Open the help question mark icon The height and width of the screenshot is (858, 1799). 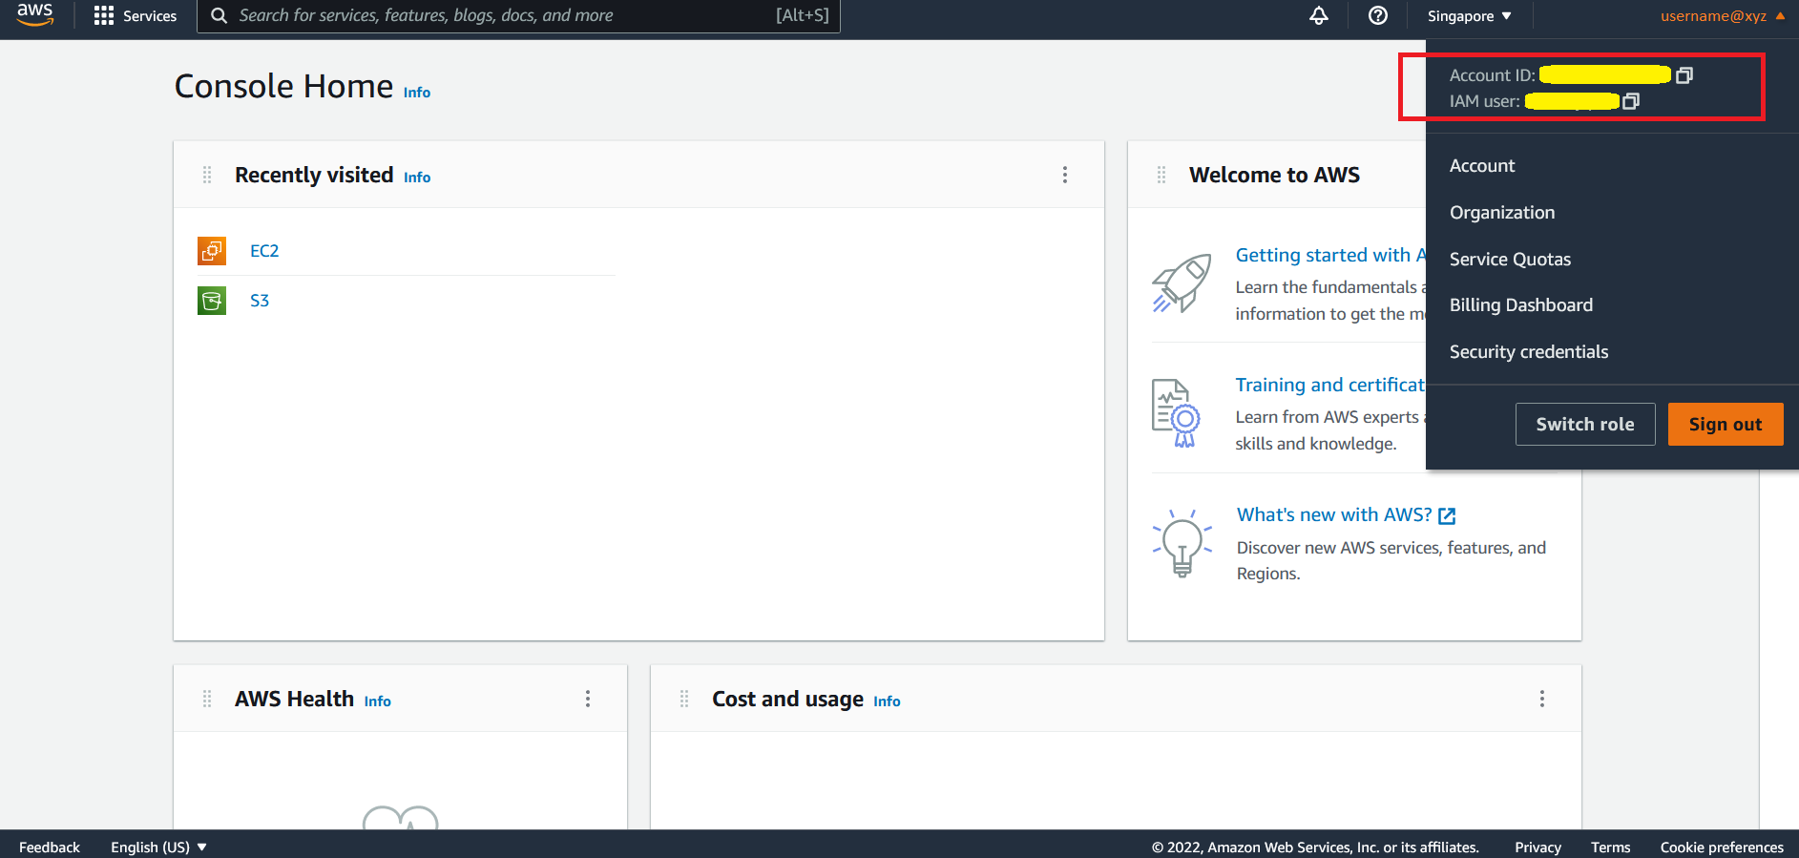1378,15
